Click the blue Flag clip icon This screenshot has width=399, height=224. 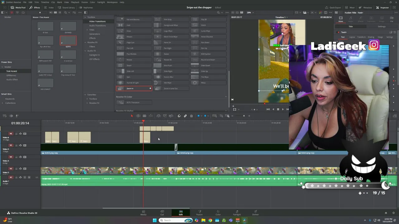point(199,116)
